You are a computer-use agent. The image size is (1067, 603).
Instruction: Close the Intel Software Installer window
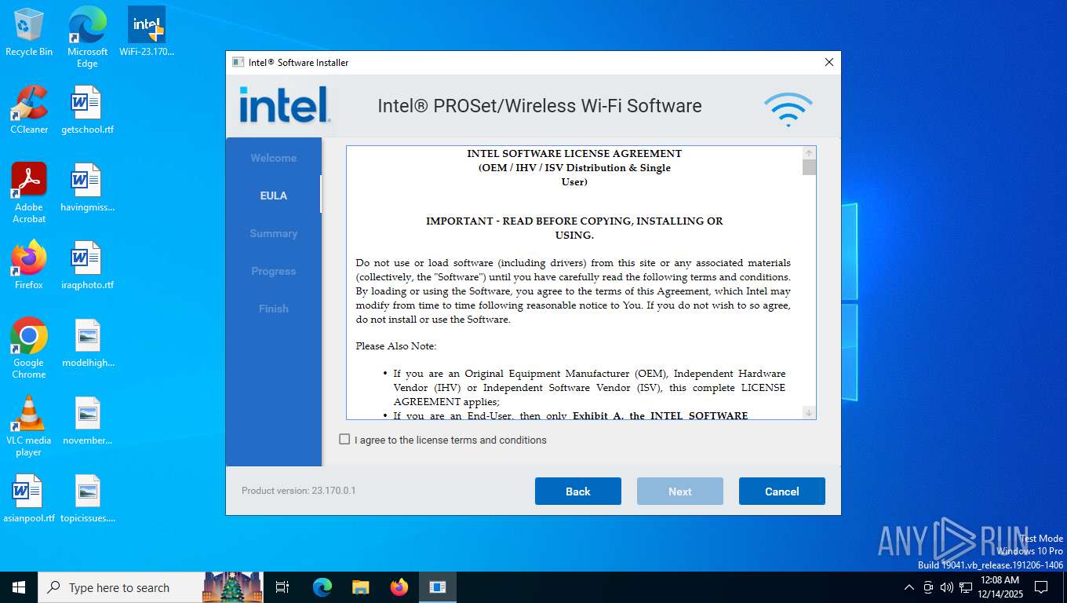pos(828,63)
